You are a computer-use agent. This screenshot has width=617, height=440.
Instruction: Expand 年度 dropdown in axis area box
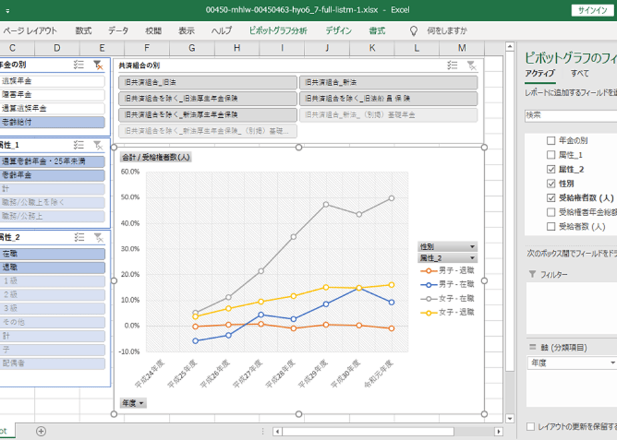(612, 363)
